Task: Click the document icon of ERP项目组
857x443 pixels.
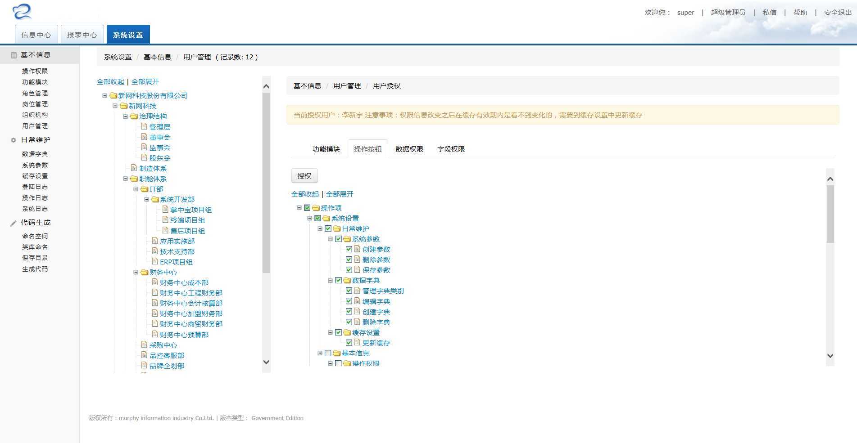Action: tap(155, 261)
